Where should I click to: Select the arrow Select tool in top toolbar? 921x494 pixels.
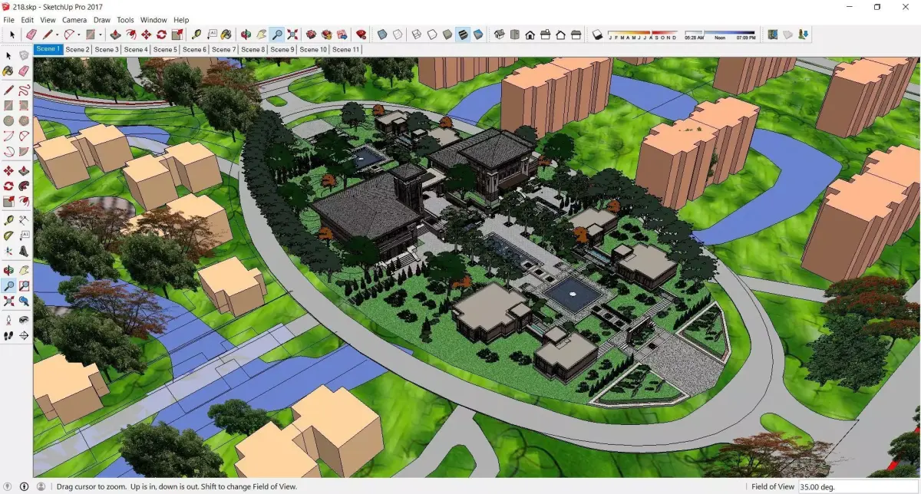(x=12, y=35)
